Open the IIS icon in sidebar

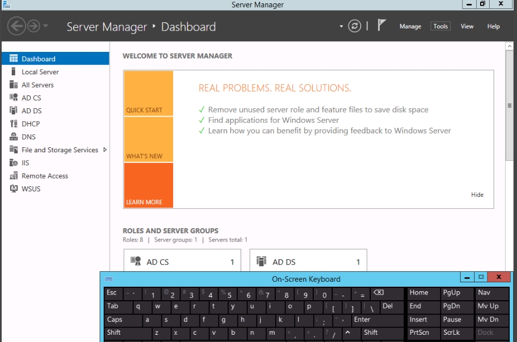[x=14, y=163]
